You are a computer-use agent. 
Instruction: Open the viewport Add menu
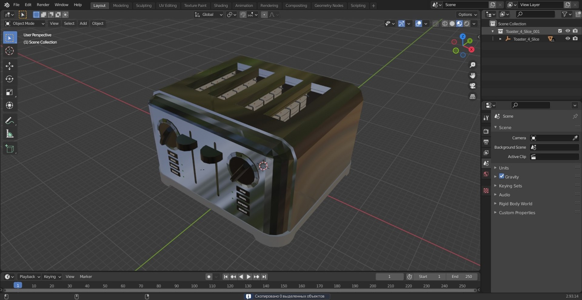[x=83, y=24]
